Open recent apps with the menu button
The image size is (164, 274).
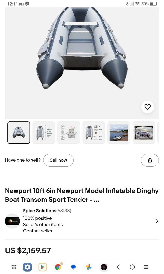pyautogui.click(x=147, y=267)
